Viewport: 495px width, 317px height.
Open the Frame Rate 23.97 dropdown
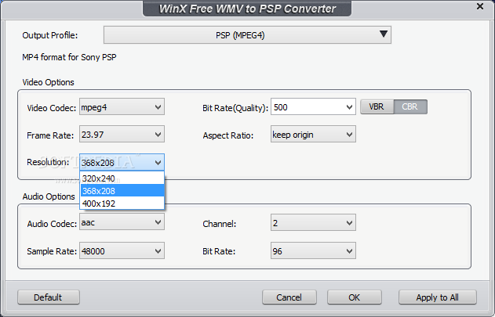click(122, 134)
